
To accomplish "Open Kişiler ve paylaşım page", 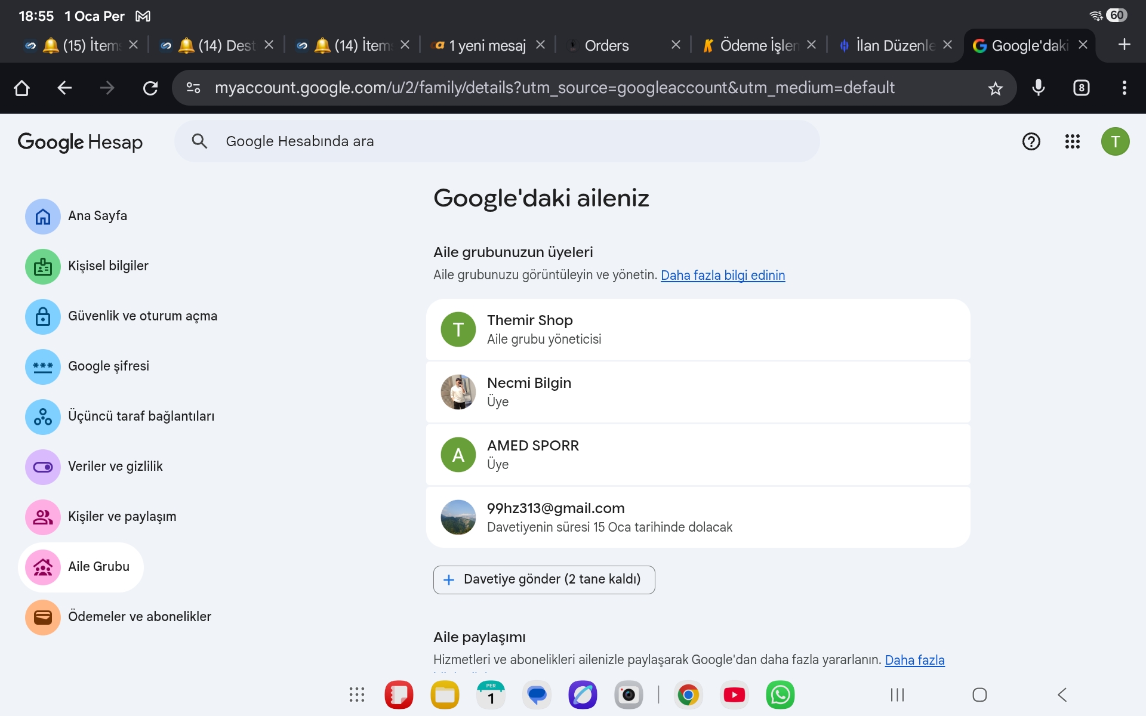I will 101,517.
